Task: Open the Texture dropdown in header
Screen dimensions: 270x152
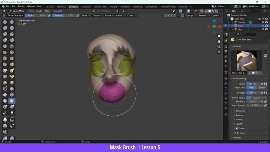Action: pyautogui.click(x=97, y=16)
